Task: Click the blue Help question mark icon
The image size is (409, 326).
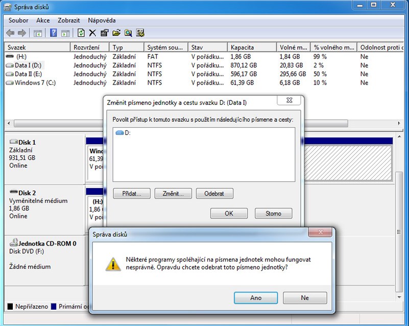Action: pos(53,33)
